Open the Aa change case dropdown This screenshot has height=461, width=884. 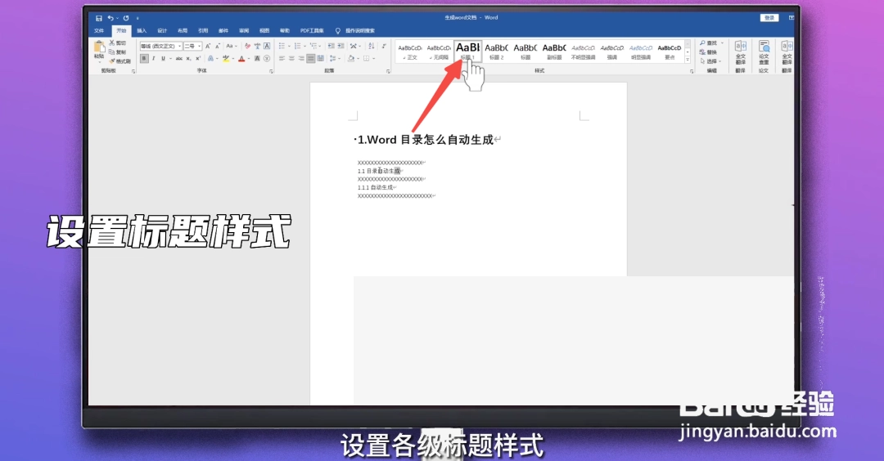232,46
